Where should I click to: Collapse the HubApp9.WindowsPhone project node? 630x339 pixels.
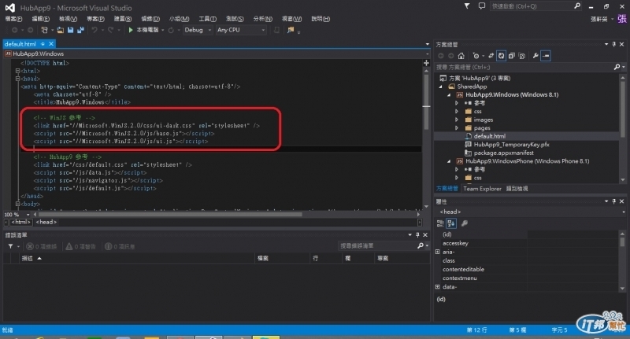click(449, 161)
